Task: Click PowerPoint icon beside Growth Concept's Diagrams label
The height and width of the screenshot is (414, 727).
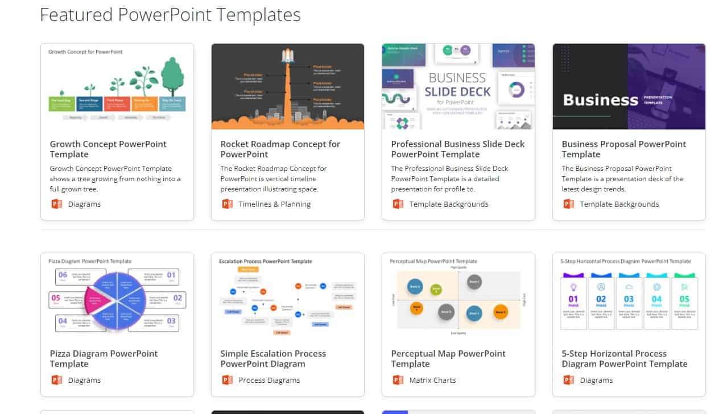Action: tap(56, 204)
